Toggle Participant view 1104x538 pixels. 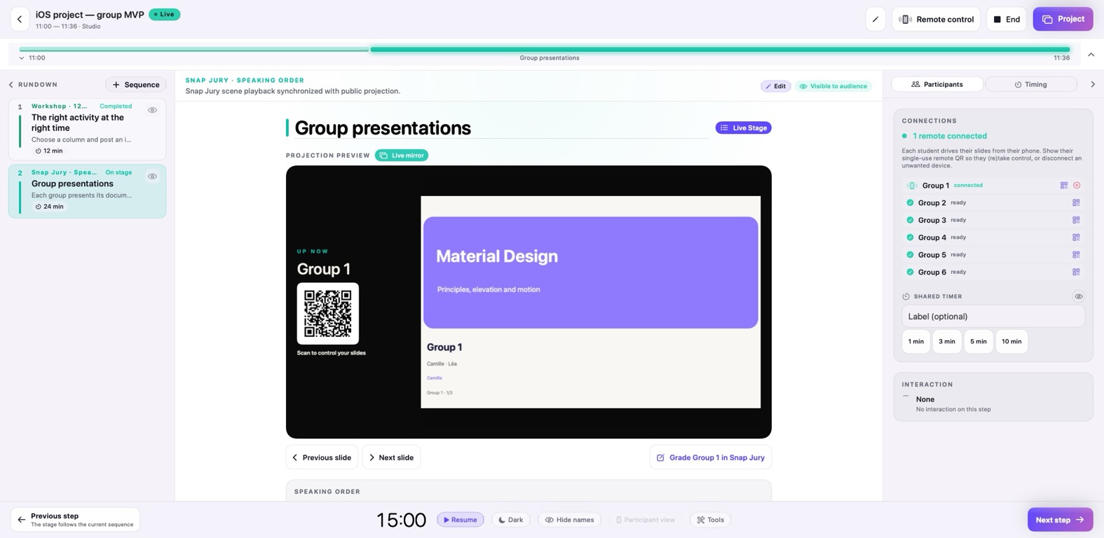tap(646, 520)
